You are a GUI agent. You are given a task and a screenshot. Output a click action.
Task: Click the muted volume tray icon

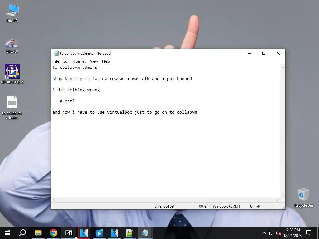pyautogui.click(x=279, y=233)
